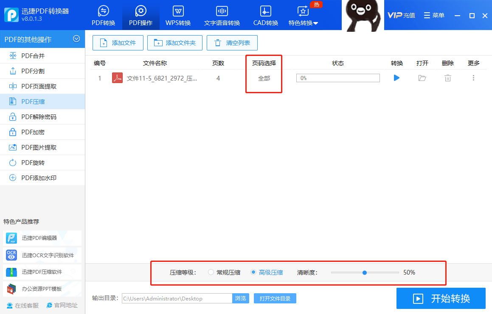The height and width of the screenshot is (314, 492).
Task: Click the 清空列表 button
Action: (232, 43)
